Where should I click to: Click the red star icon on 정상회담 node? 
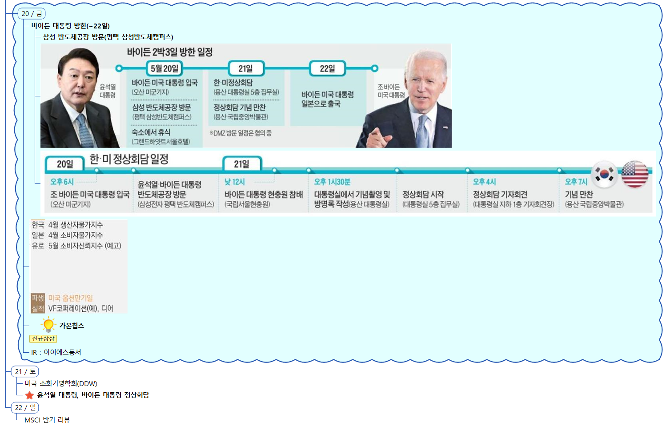coord(29,395)
